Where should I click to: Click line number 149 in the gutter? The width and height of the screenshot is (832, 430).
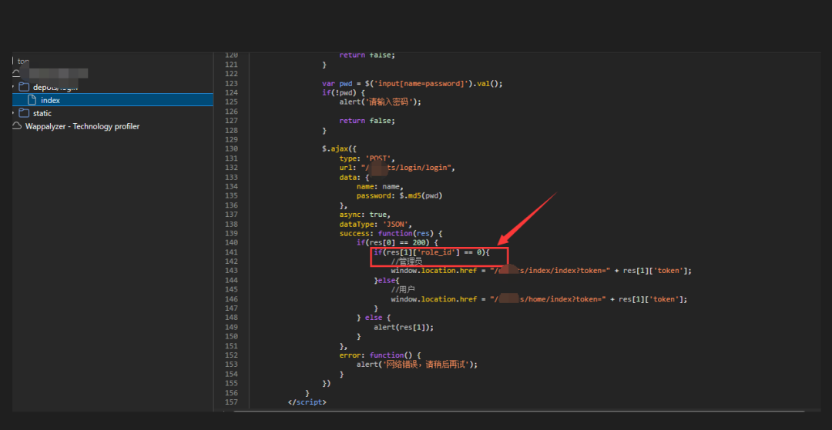(231, 327)
